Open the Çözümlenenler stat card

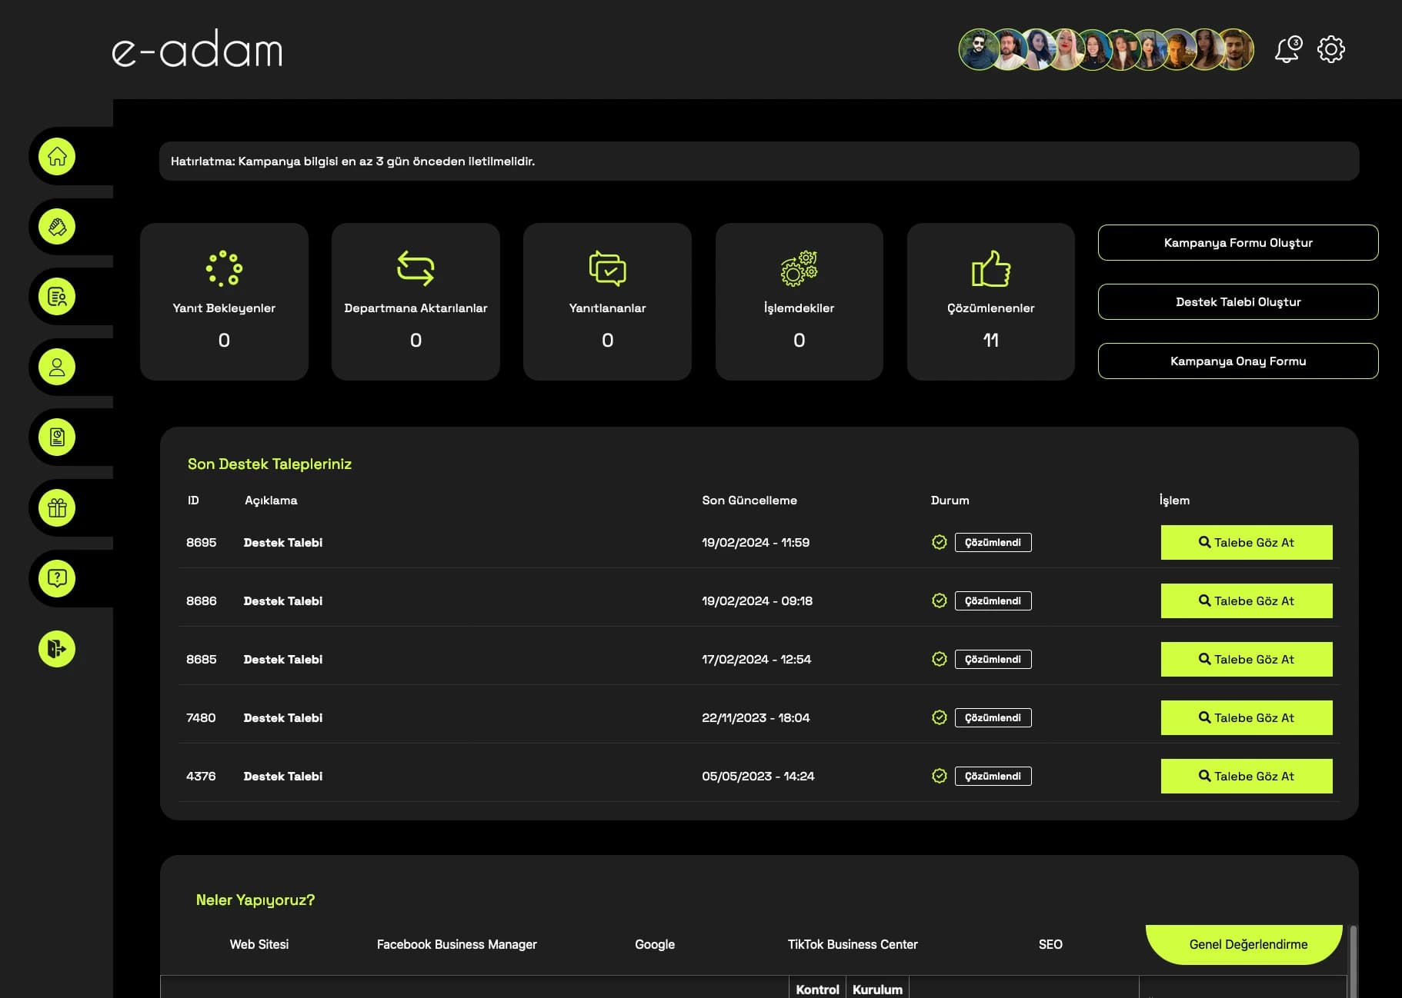(990, 301)
